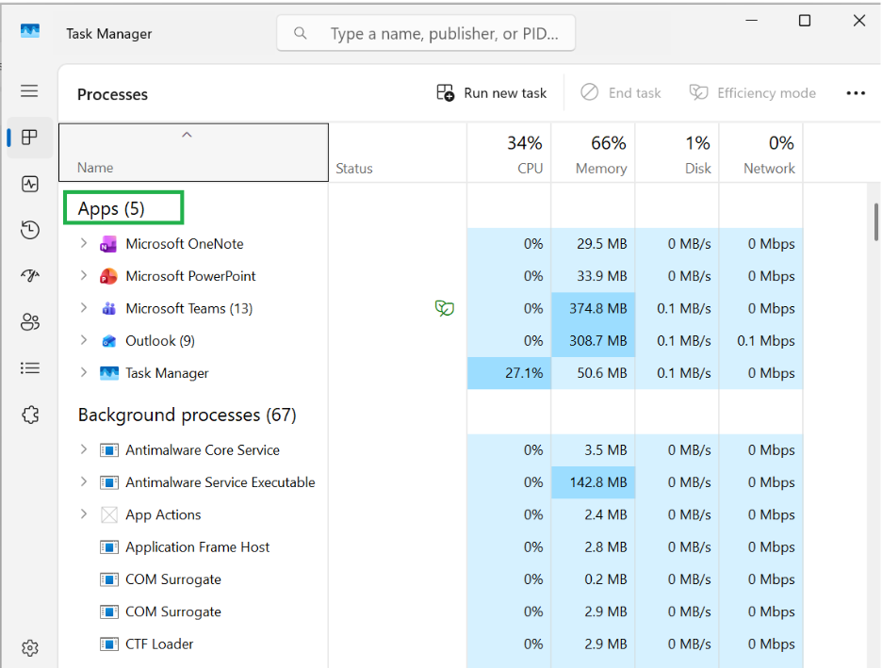The width and height of the screenshot is (882, 668).
Task: Click the search box for name, publisher, PID
Action: coord(426,34)
